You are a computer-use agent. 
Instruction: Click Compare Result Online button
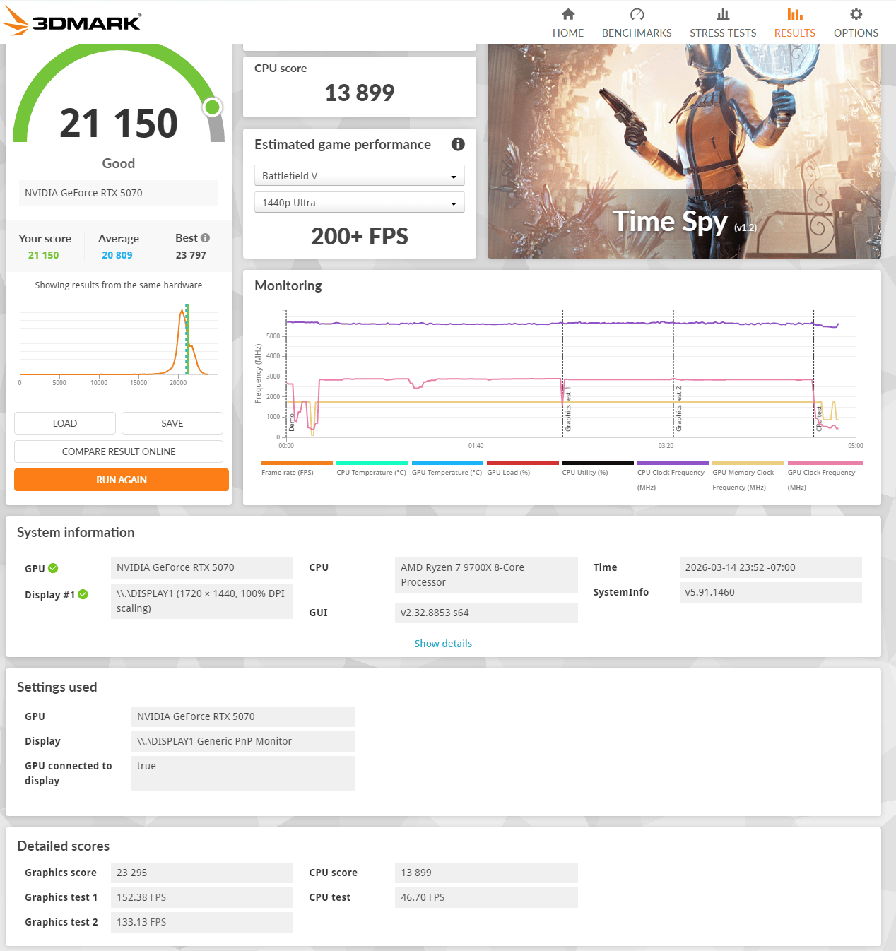point(119,451)
